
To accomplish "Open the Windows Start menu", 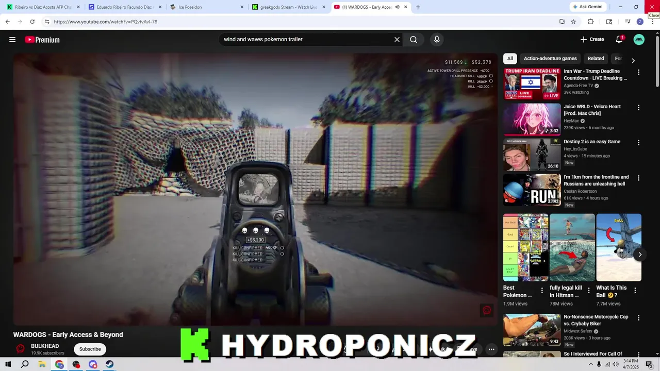I will pyautogui.click(x=8, y=364).
